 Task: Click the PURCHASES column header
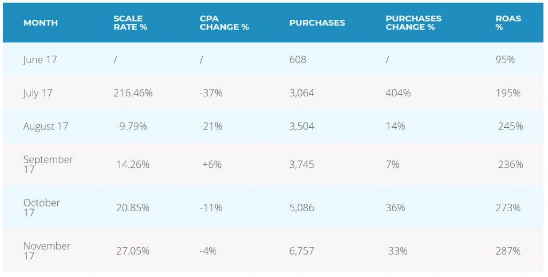click(317, 22)
